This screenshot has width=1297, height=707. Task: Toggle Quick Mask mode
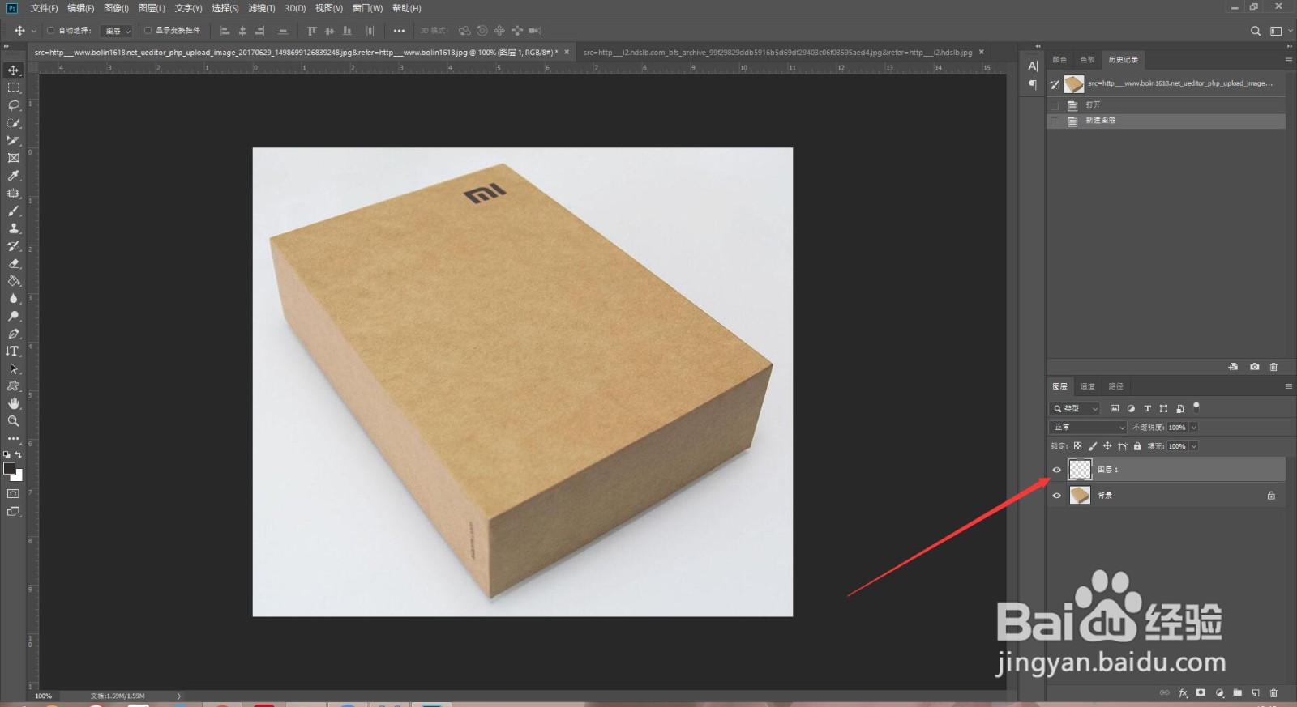point(14,493)
